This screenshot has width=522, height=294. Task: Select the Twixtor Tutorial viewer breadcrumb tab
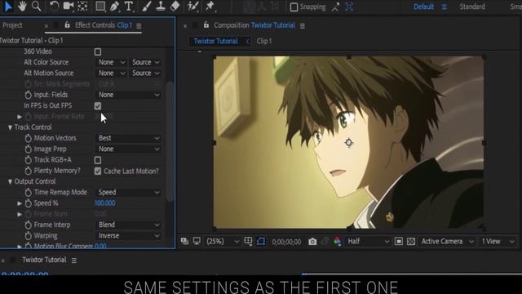click(x=215, y=42)
